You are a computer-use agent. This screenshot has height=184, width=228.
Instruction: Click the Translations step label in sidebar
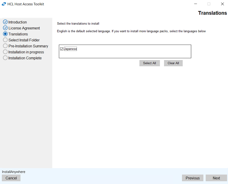[18, 34]
